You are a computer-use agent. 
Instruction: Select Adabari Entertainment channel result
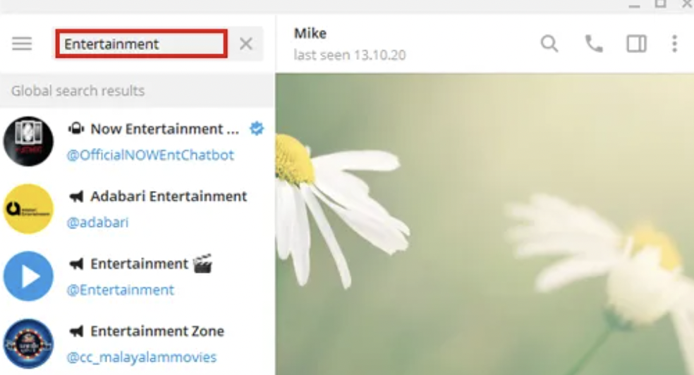click(x=138, y=209)
